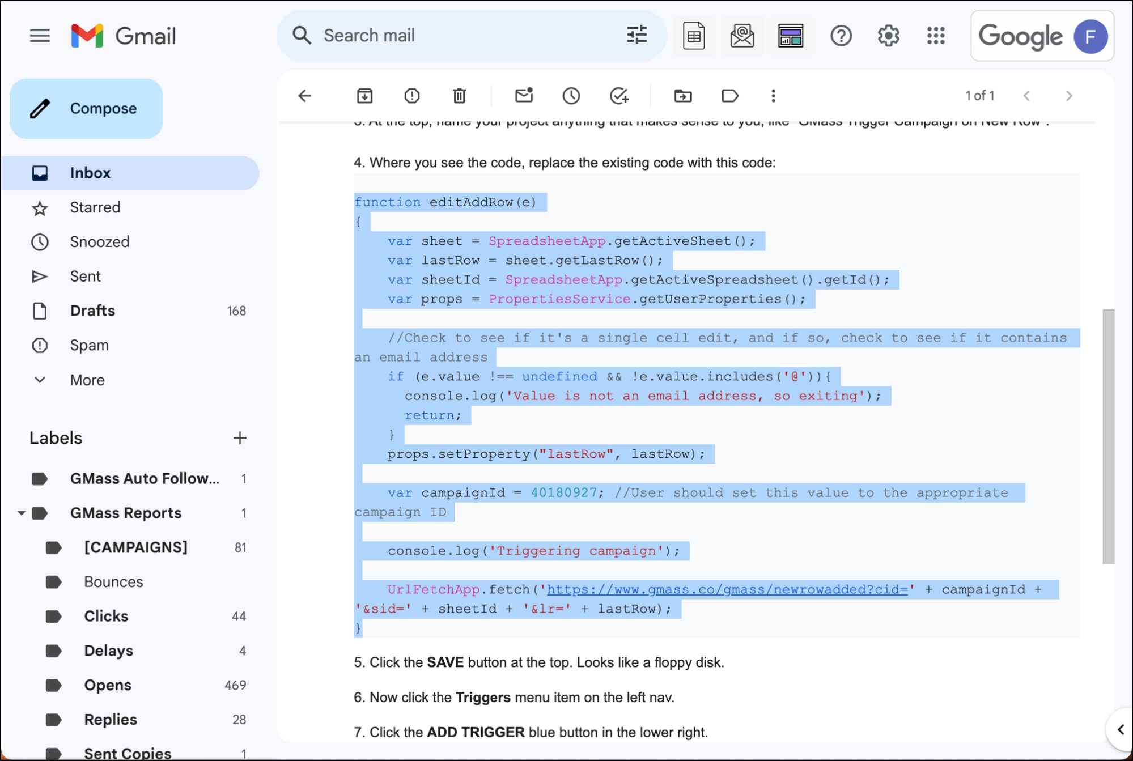Open the GMass email envelope icon

pyautogui.click(x=742, y=36)
